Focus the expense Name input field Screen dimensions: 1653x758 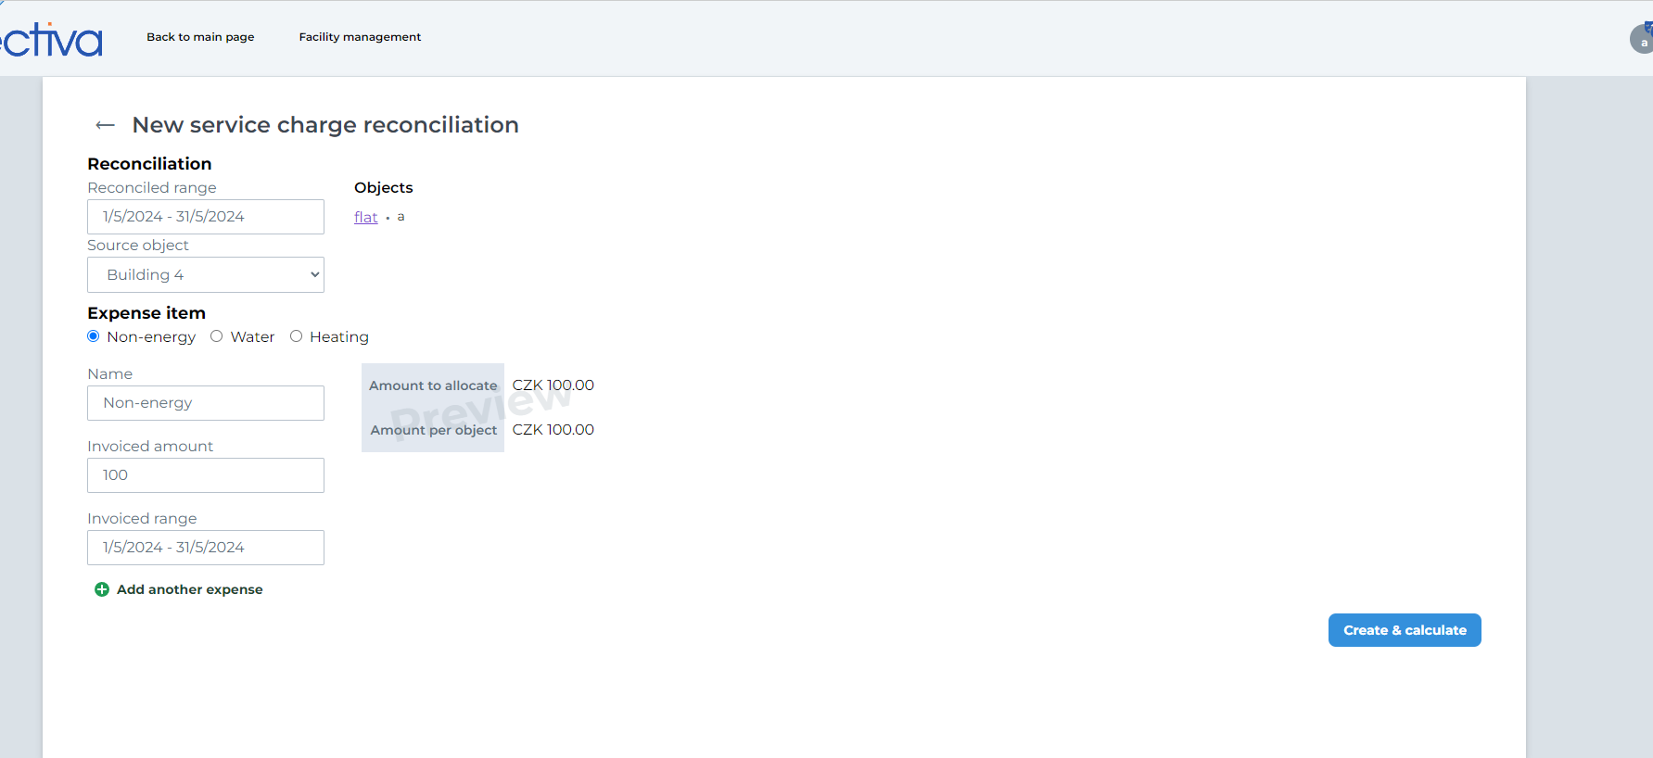tap(206, 403)
